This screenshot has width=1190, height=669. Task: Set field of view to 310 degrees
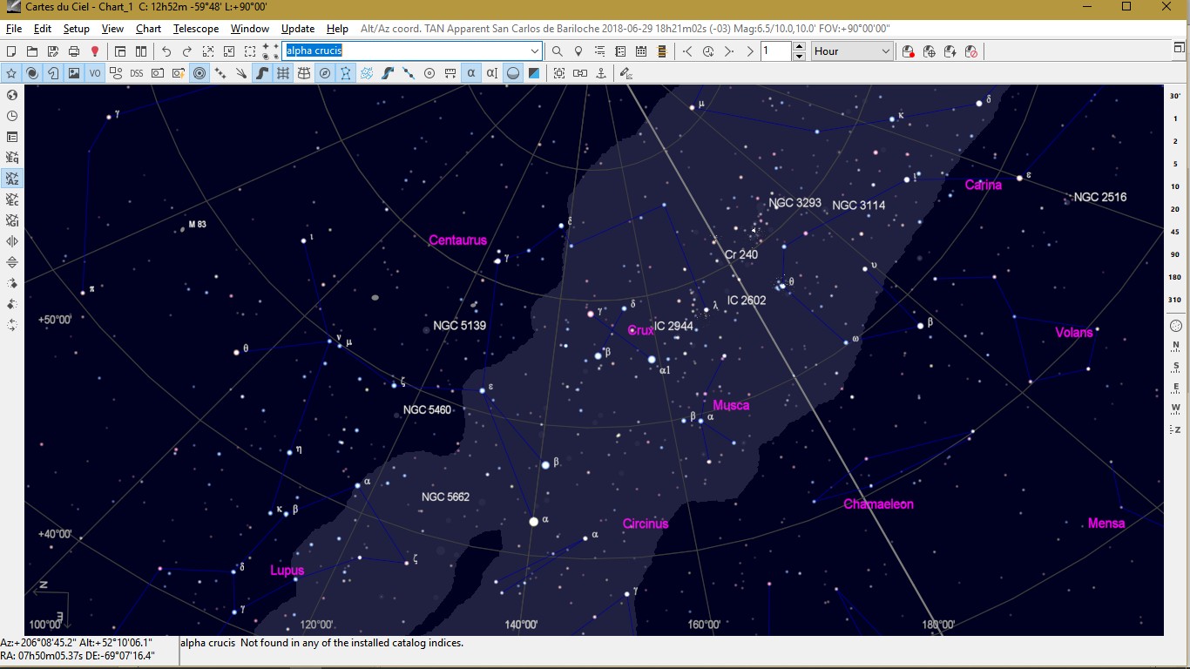pyautogui.click(x=1175, y=300)
